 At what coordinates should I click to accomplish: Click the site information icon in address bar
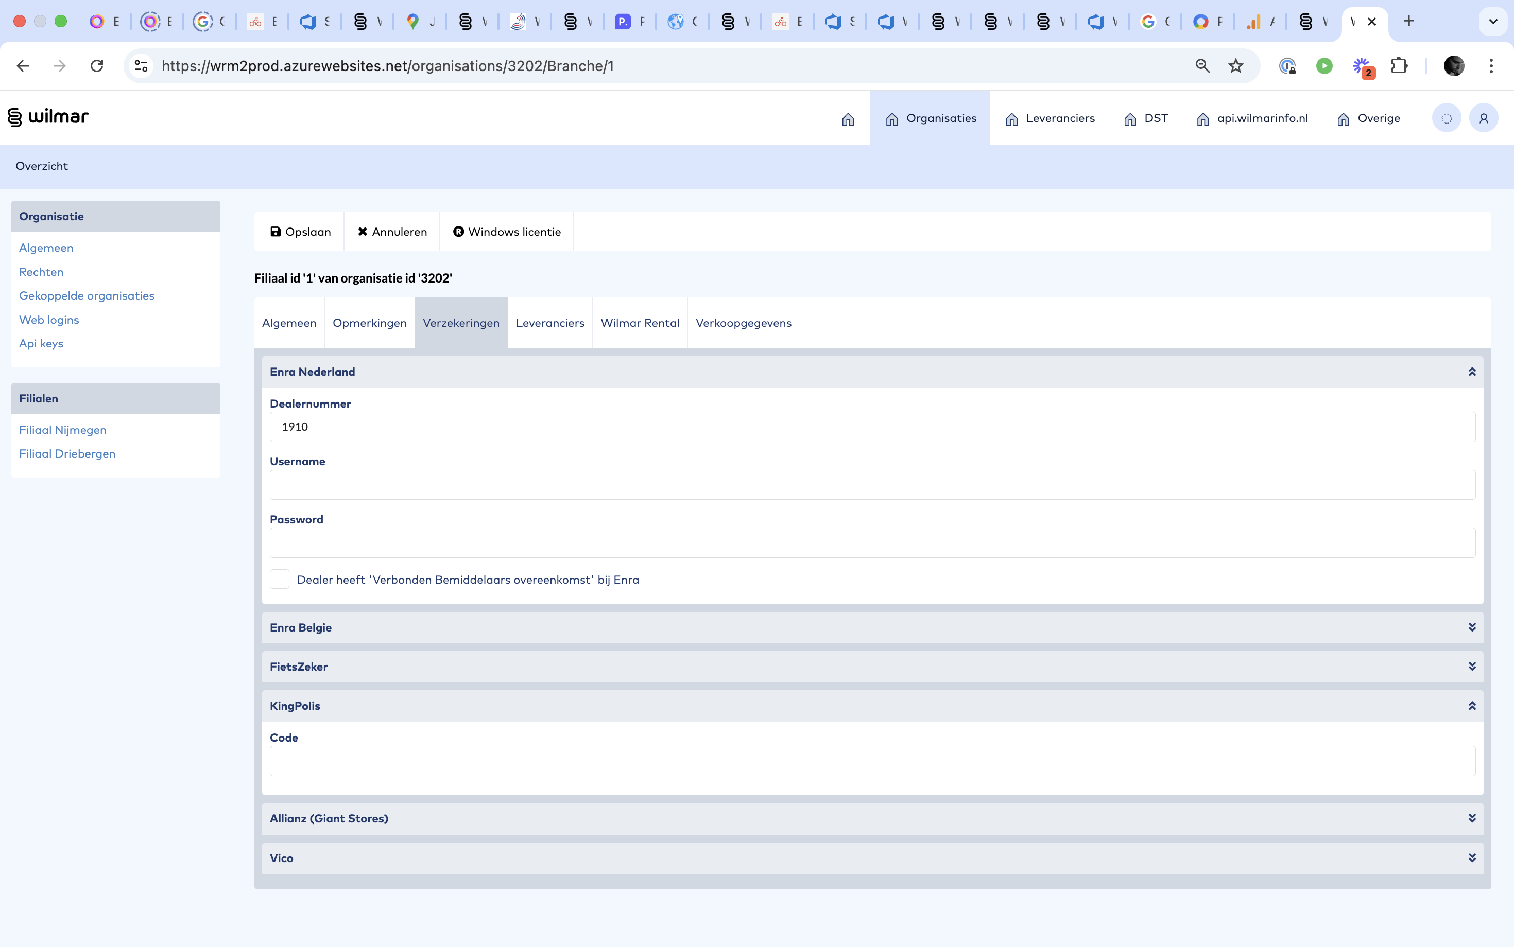tap(141, 66)
